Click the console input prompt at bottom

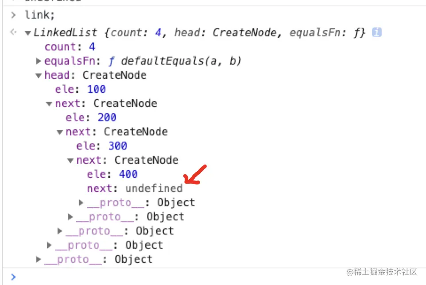tap(14, 277)
